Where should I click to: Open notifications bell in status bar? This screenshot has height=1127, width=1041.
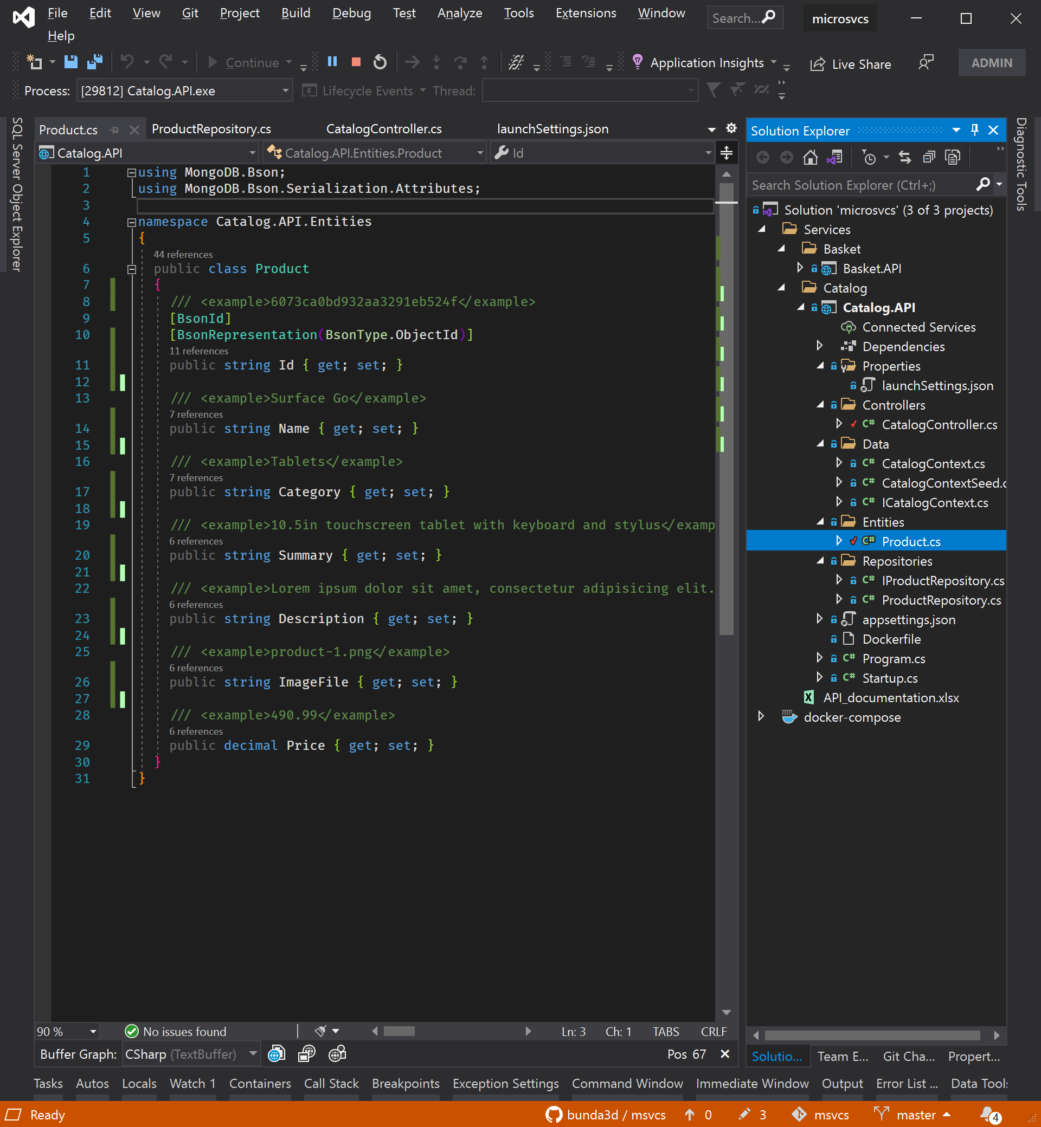(x=989, y=1114)
